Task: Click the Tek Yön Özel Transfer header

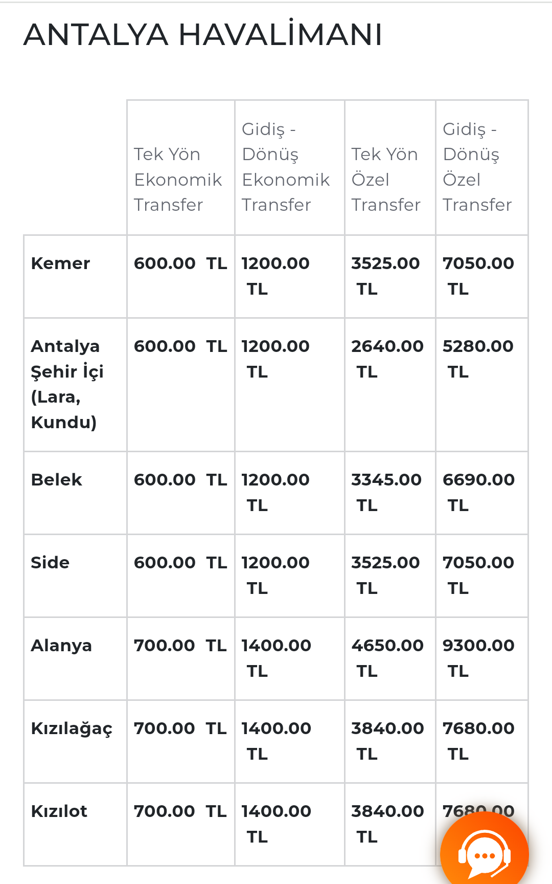Action: click(385, 180)
